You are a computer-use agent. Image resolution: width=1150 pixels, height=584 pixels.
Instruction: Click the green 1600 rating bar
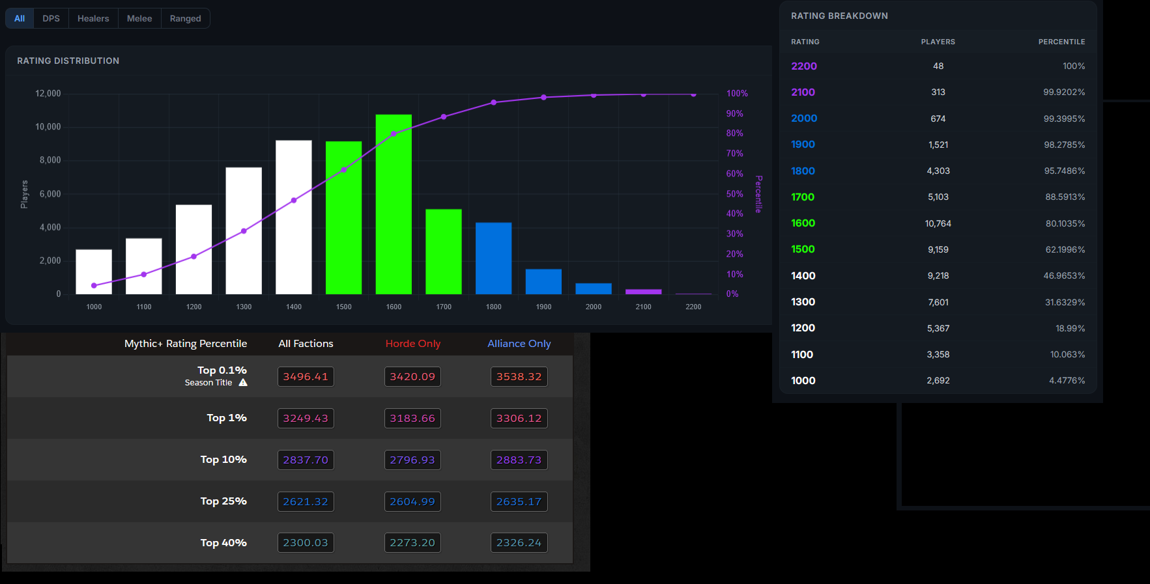[394, 204]
